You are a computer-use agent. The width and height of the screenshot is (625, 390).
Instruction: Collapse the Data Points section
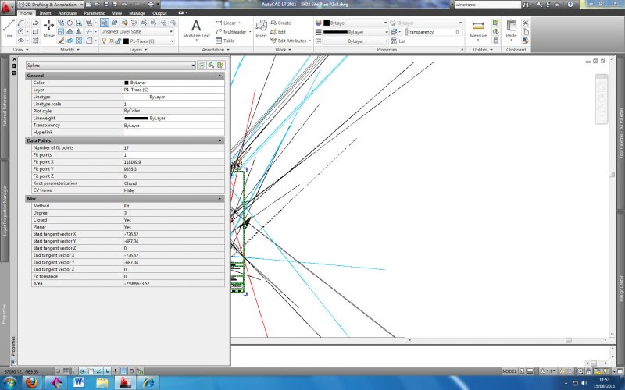pos(220,140)
